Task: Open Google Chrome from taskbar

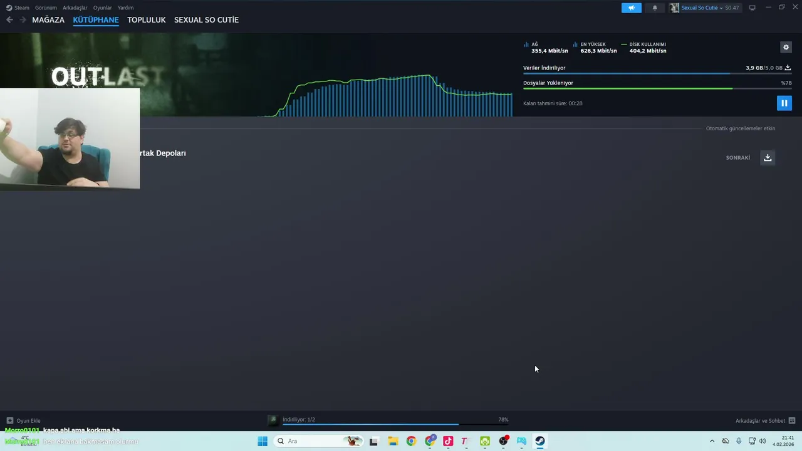Action: [411, 441]
